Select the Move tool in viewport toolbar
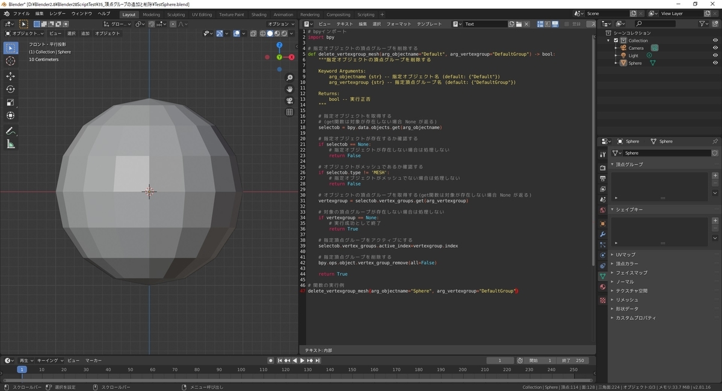Image resolution: width=722 pixels, height=391 pixels. tap(10, 76)
